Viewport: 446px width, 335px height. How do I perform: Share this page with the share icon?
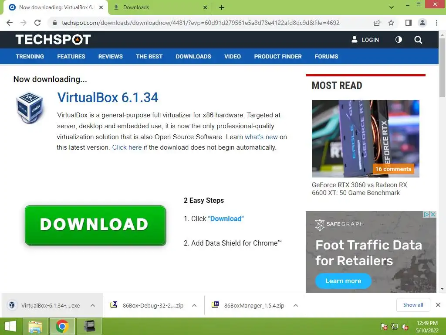(377, 23)
